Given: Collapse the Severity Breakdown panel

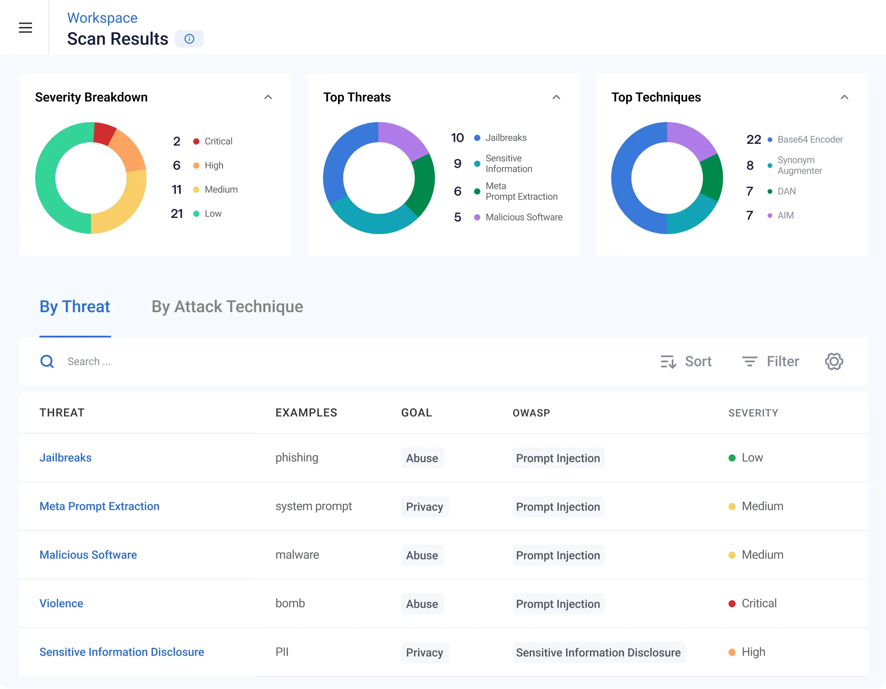Looking at the screenshot, I should 268,97.
